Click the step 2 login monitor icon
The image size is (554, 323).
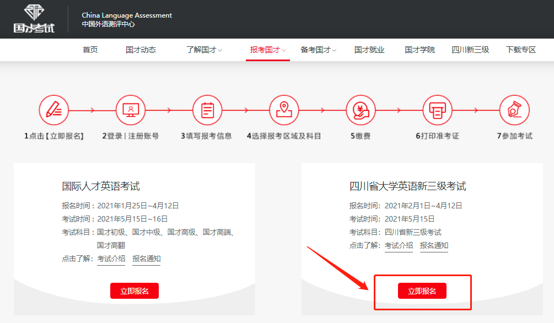tap(131, 110)
